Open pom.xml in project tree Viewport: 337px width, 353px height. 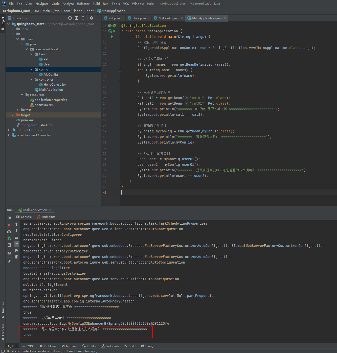click(27, 120)
